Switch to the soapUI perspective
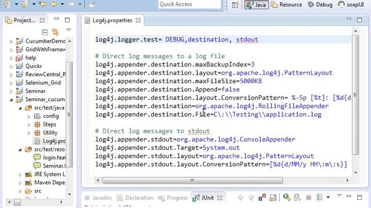 pyautogui.click(x=351, y=5)
